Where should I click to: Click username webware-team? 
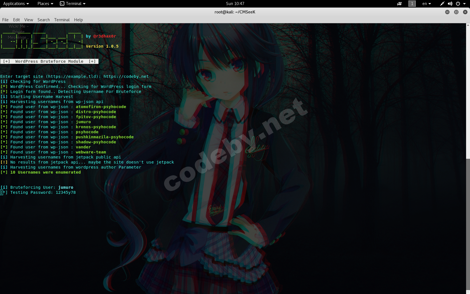click(91, 152)
